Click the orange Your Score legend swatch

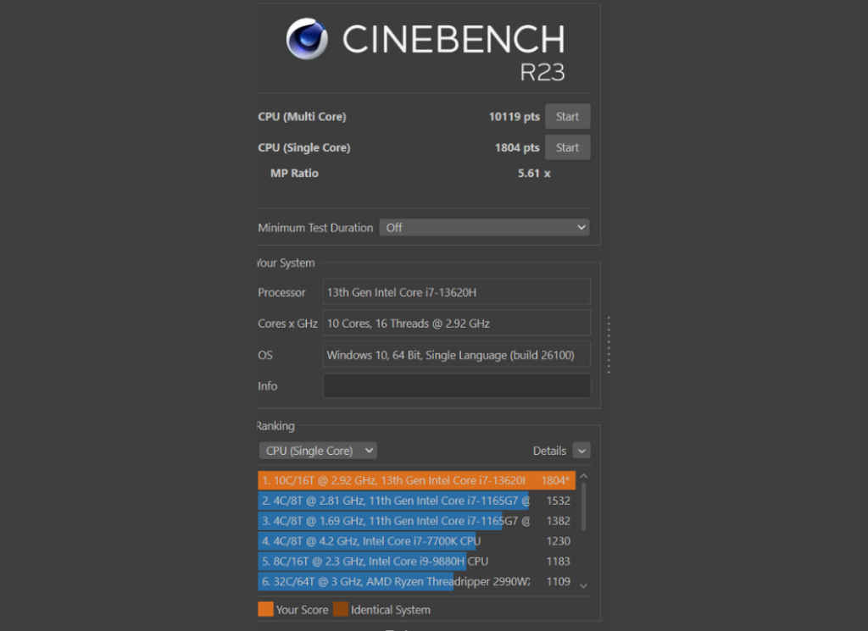point(265,610)
